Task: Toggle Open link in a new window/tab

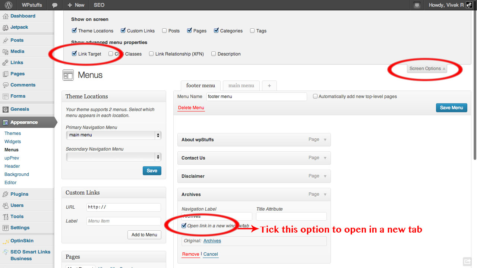Action: (x=184, y=226)
